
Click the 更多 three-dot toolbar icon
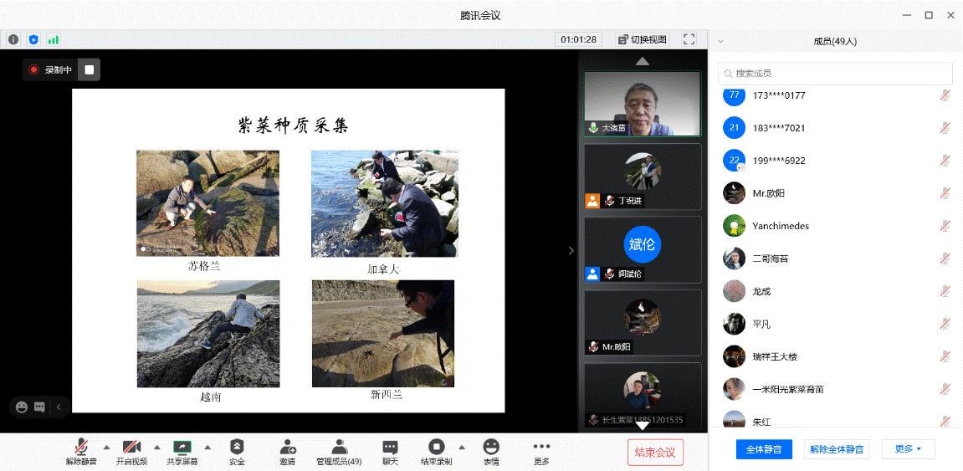click(541, 451)
